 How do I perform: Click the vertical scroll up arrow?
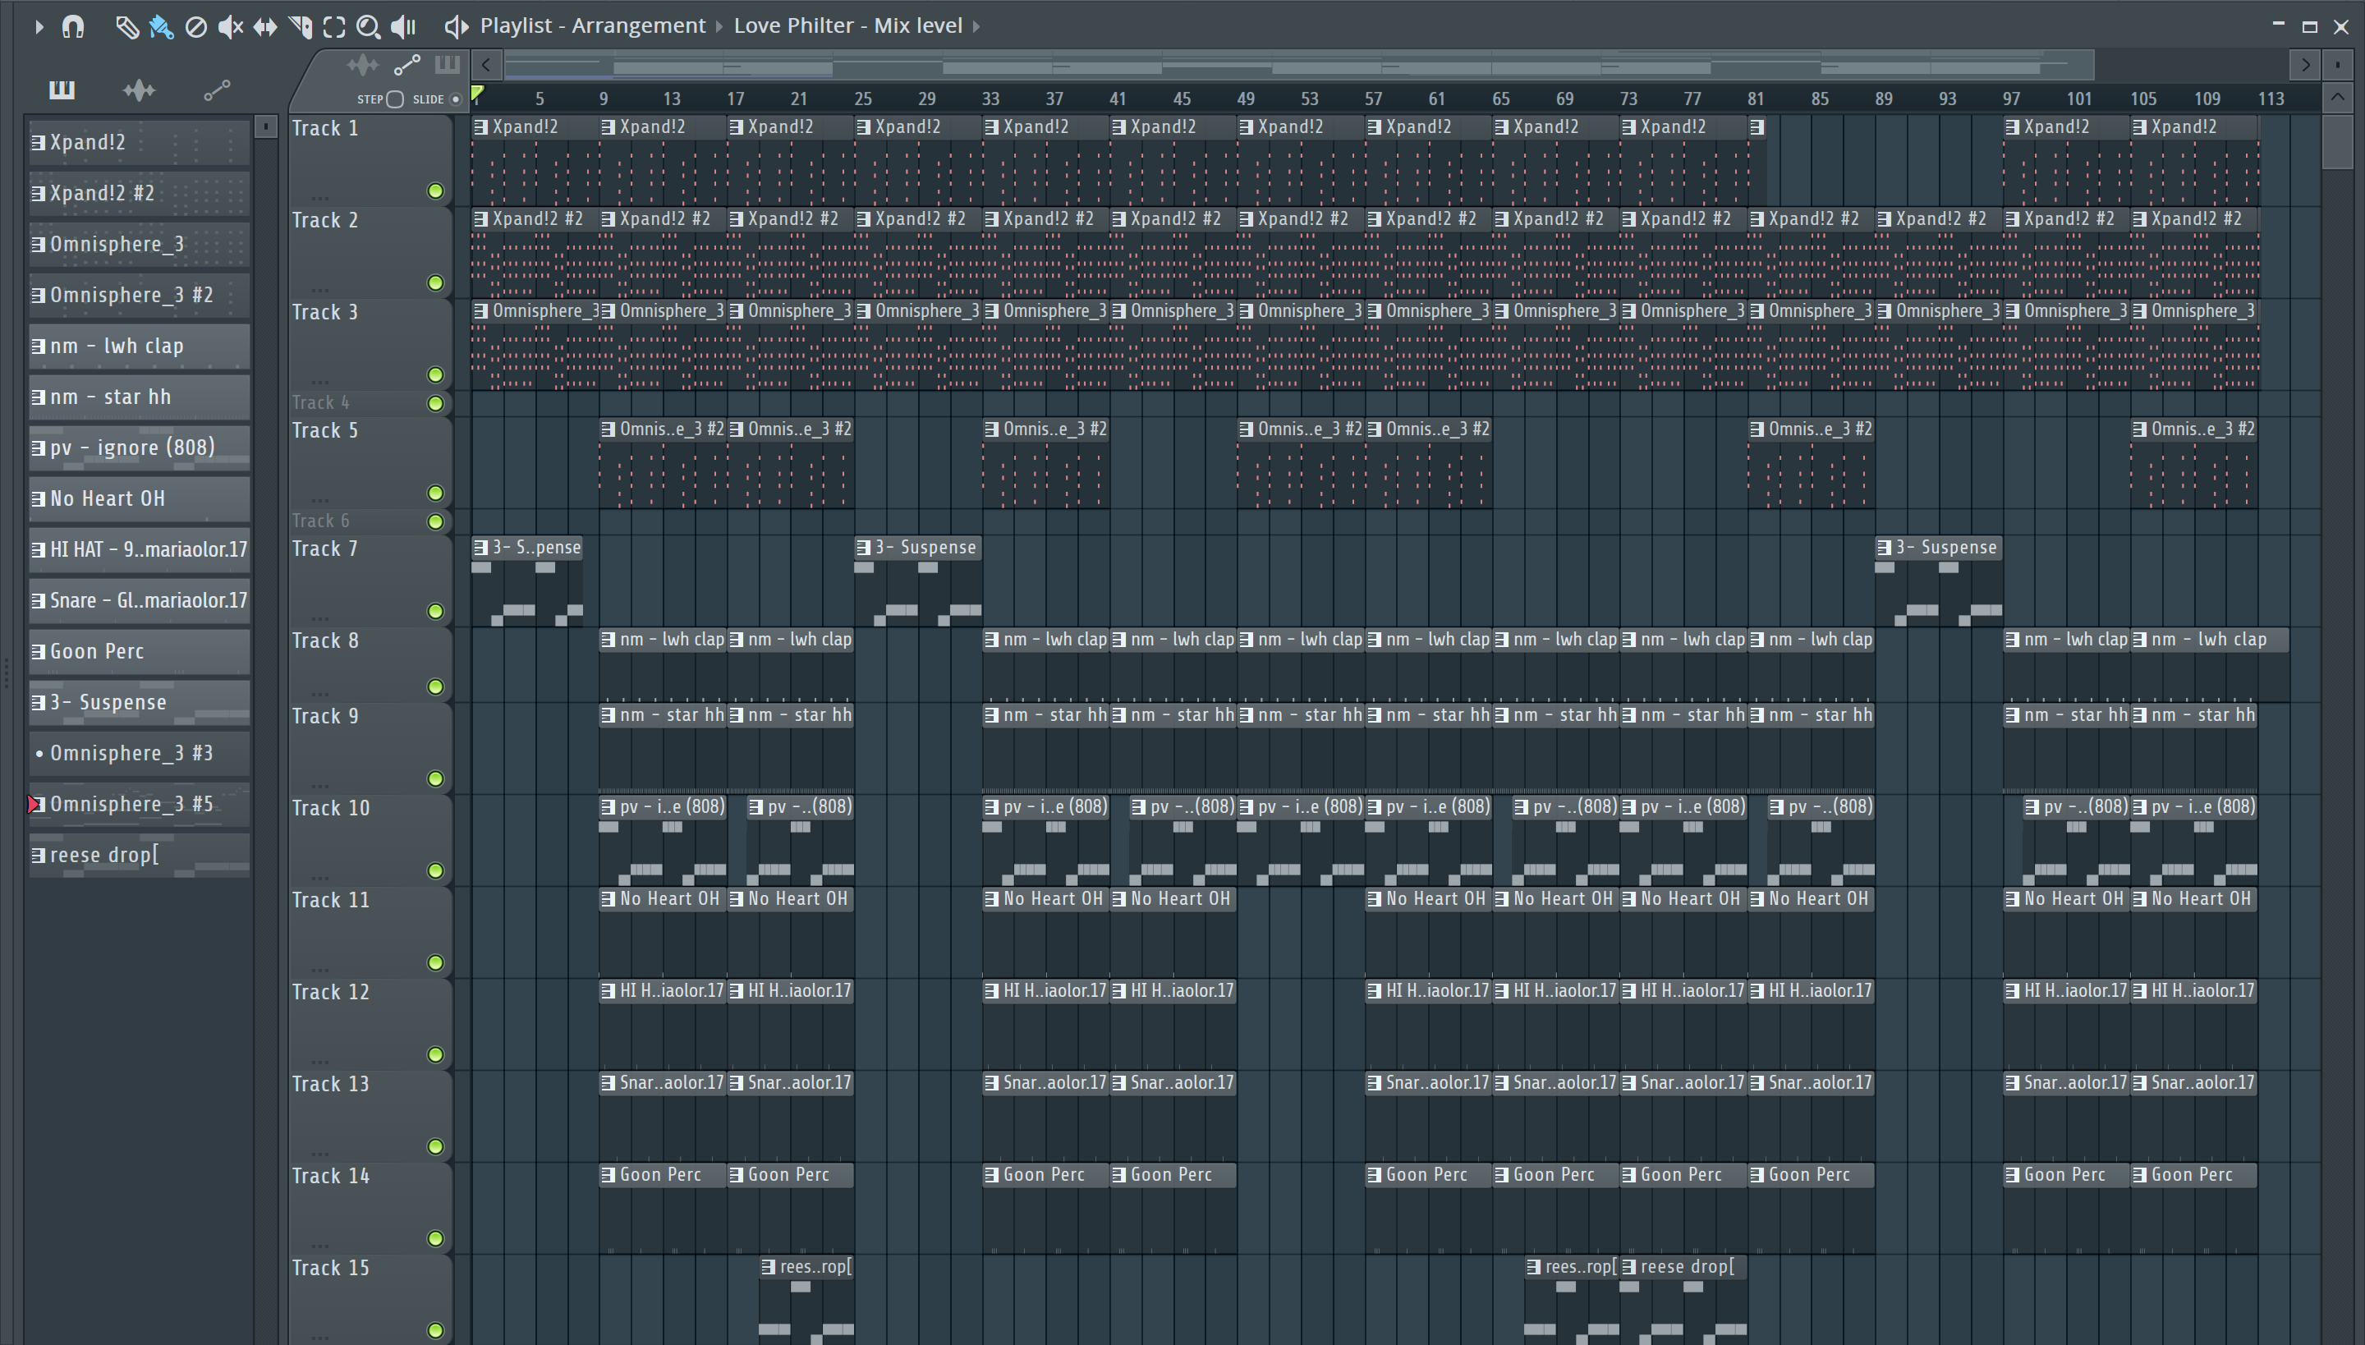click(x=2337, y=97)
